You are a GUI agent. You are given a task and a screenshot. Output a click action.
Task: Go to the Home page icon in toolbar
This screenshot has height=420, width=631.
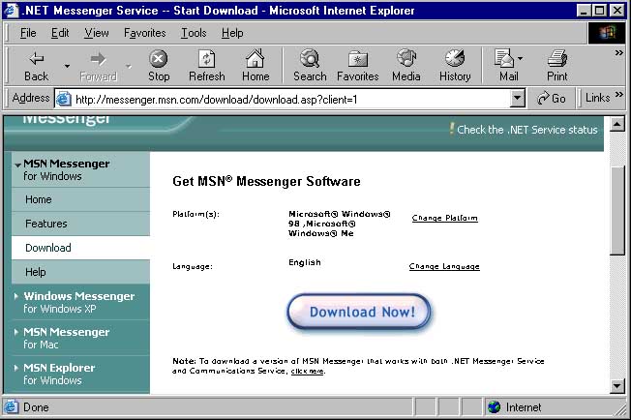pos(255,66)
